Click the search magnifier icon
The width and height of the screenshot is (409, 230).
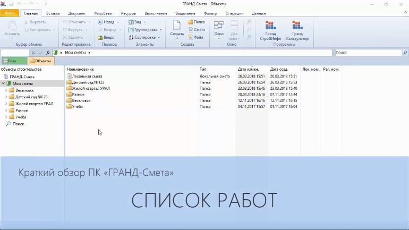405,53
